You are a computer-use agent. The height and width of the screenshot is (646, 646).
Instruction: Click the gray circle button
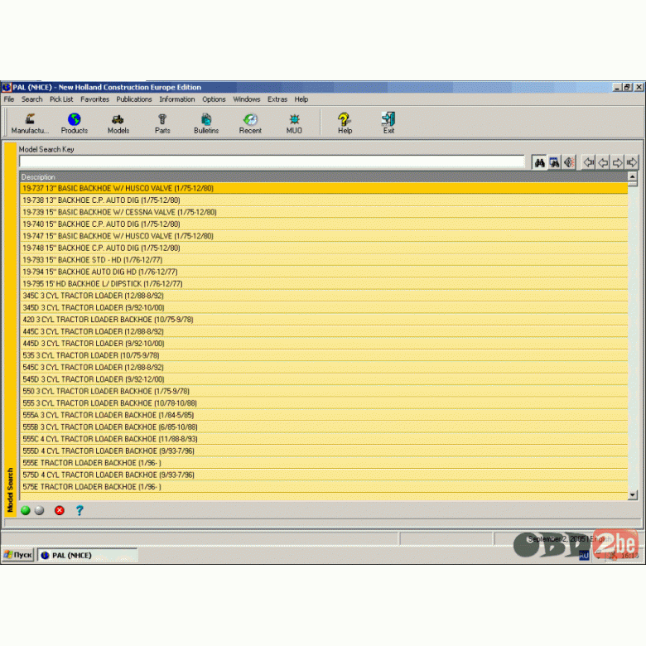tap(40, 510)
